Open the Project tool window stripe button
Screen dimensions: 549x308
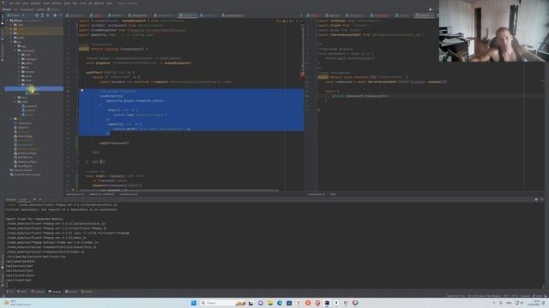click(x=2, y=19)
